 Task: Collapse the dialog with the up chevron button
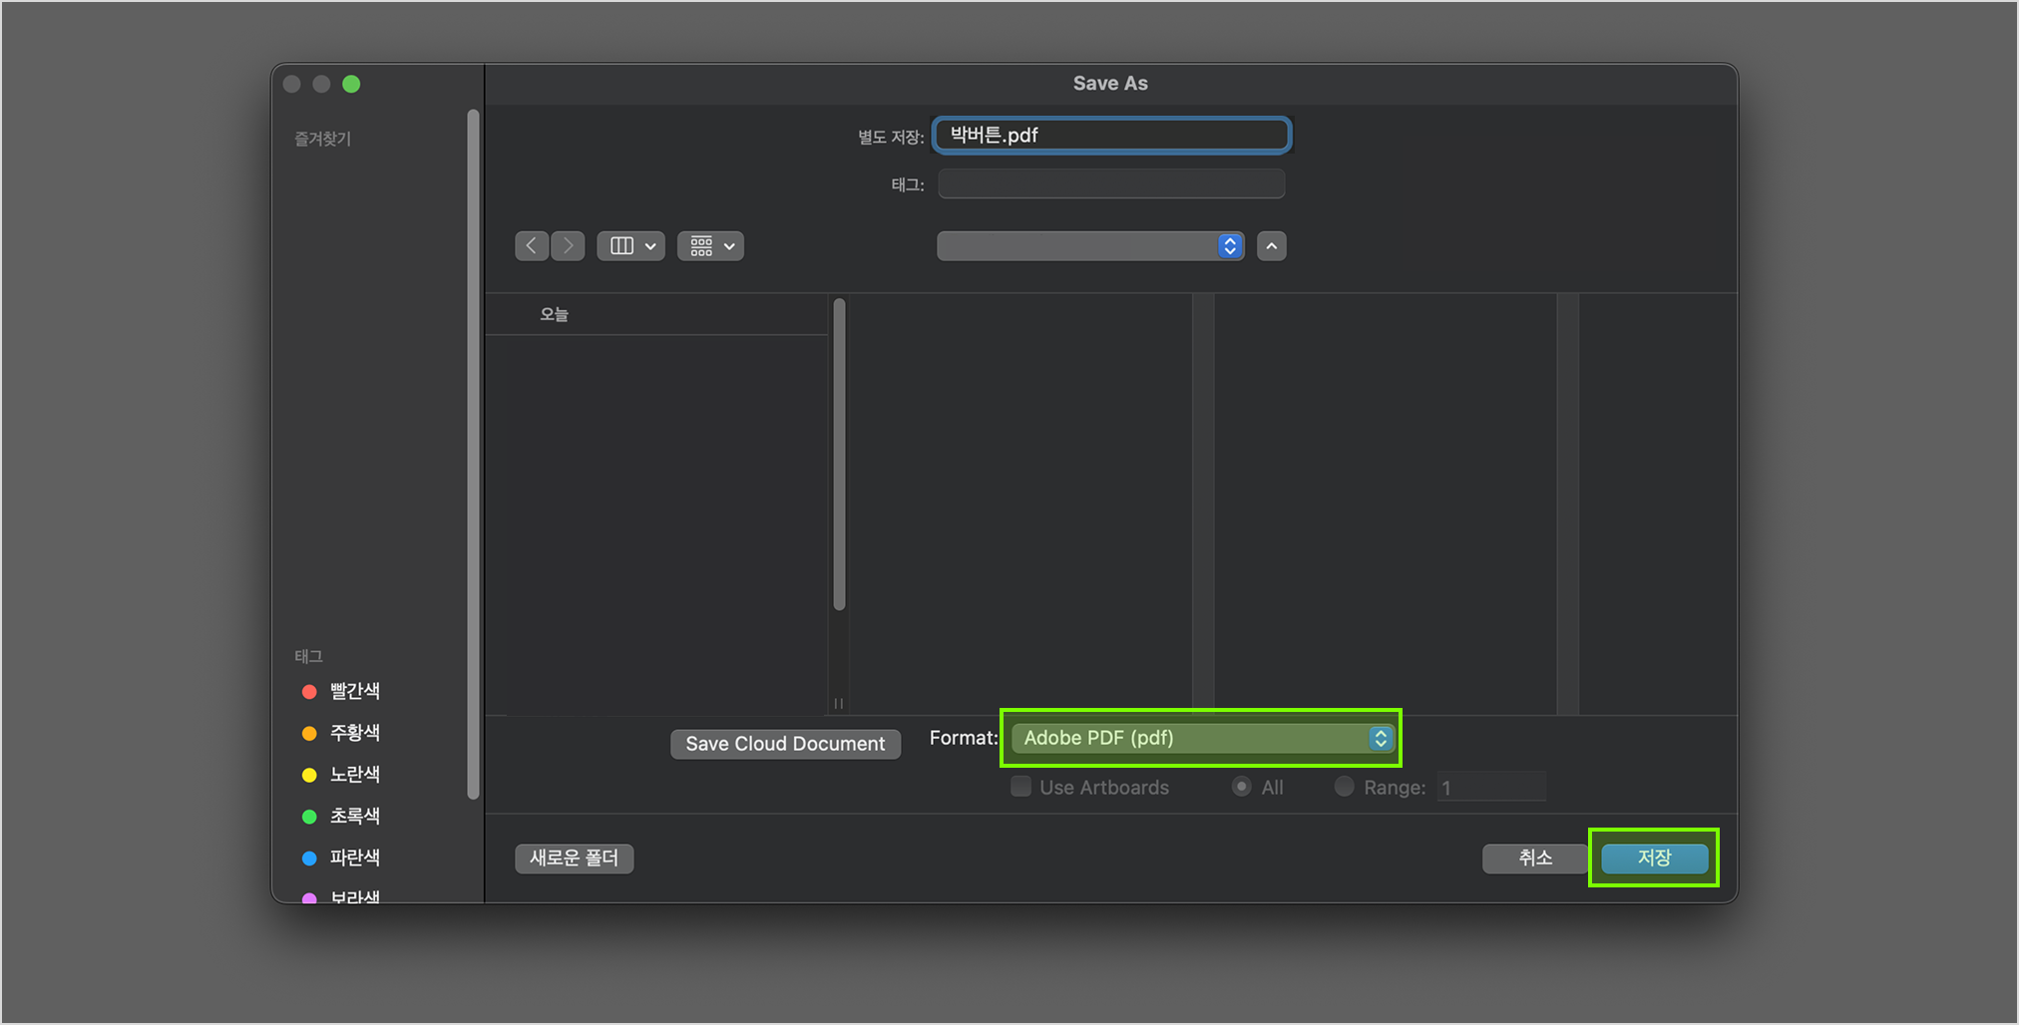click(x=1271, y=246)
